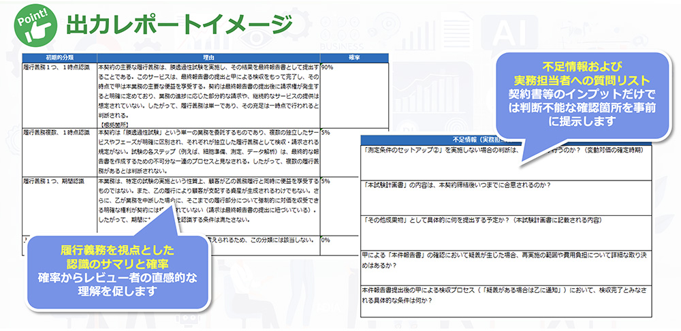Select the 本試験計画書 question row

pyautogui.click(x=456, y=185)
